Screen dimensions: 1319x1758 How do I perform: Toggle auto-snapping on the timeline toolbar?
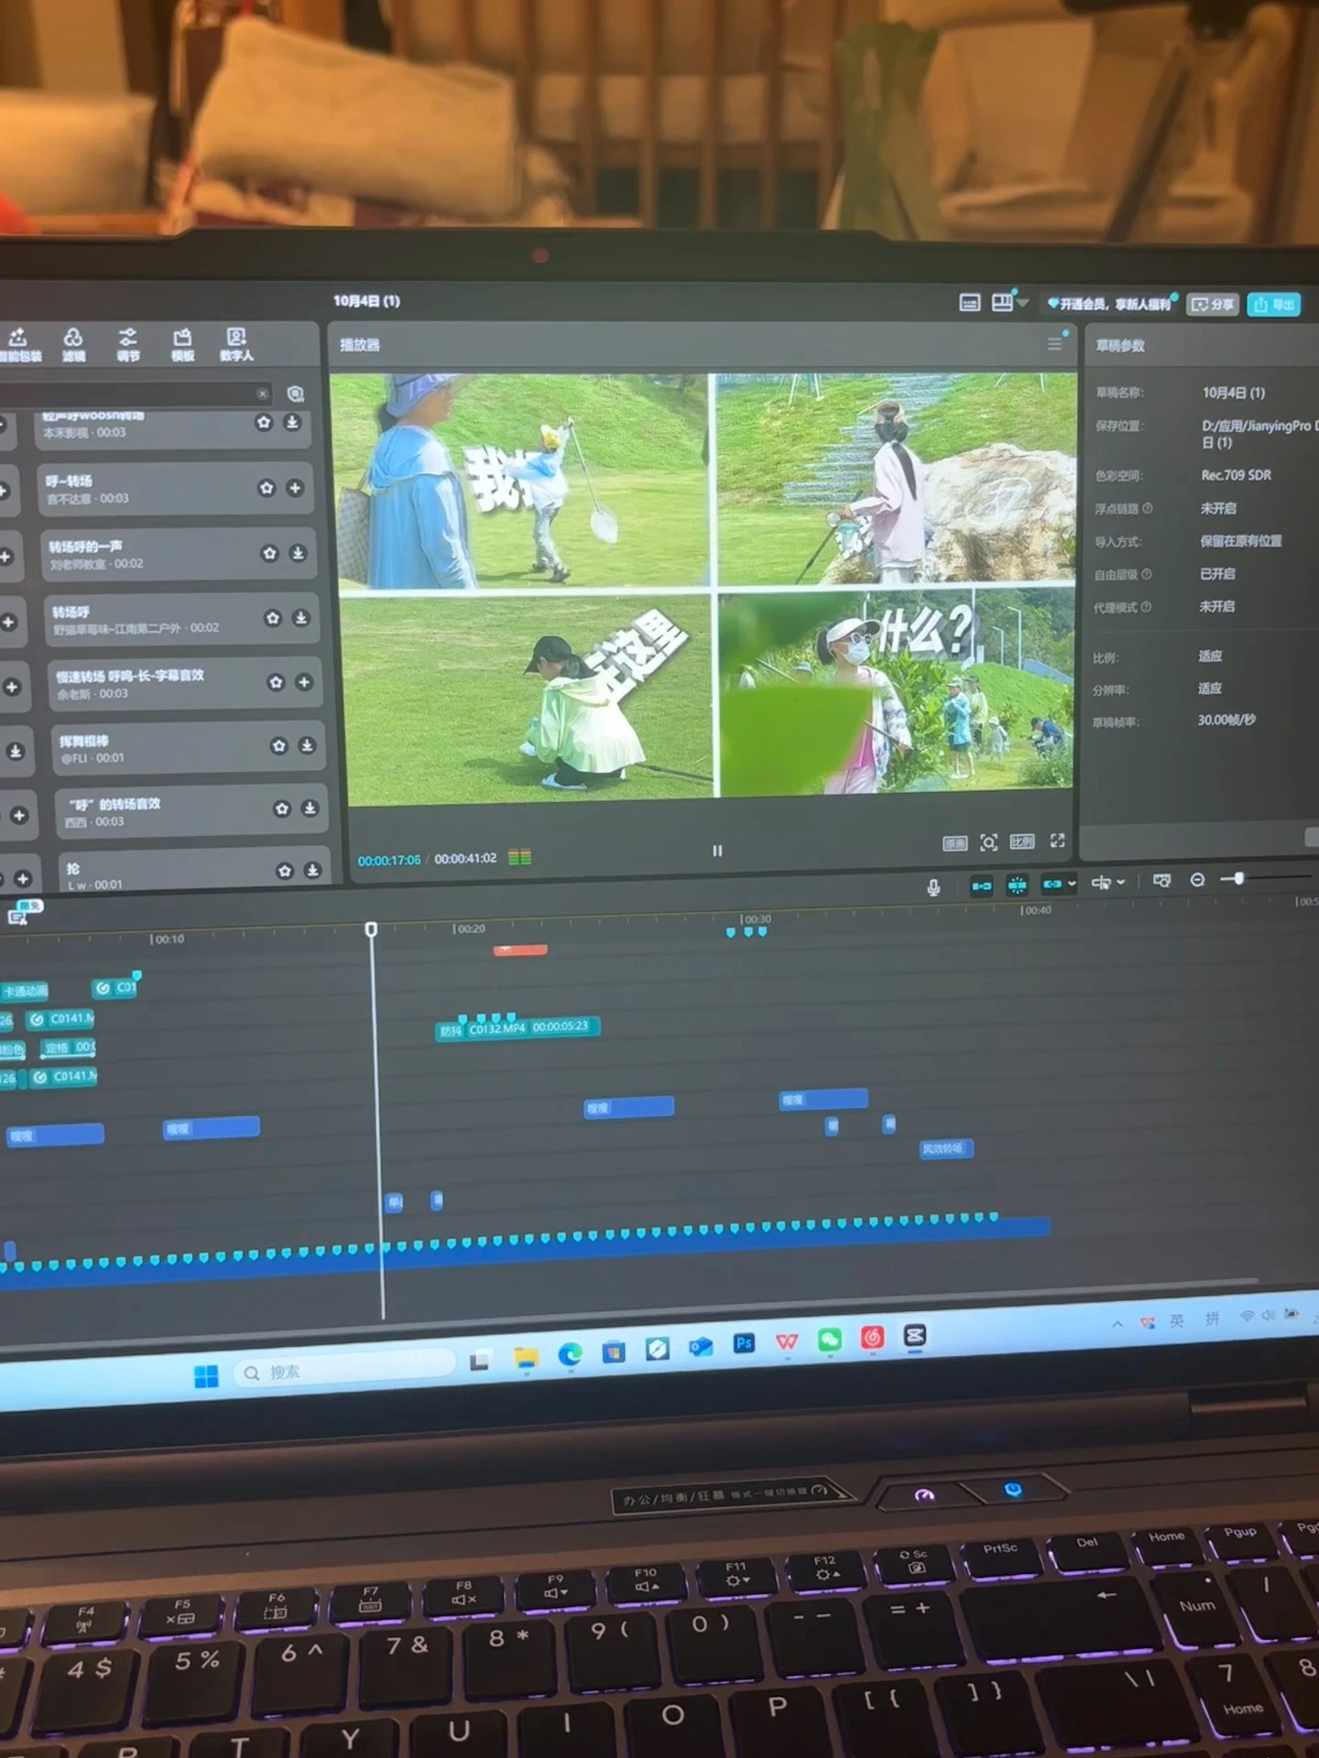1017,884
